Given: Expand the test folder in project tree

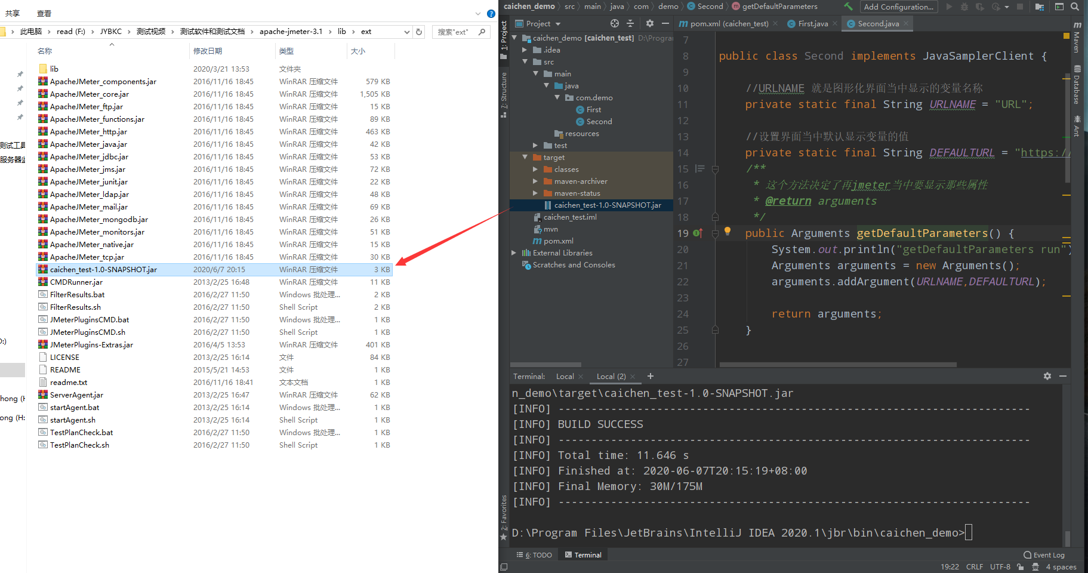Looking at the screenshot, I should 535,145.
